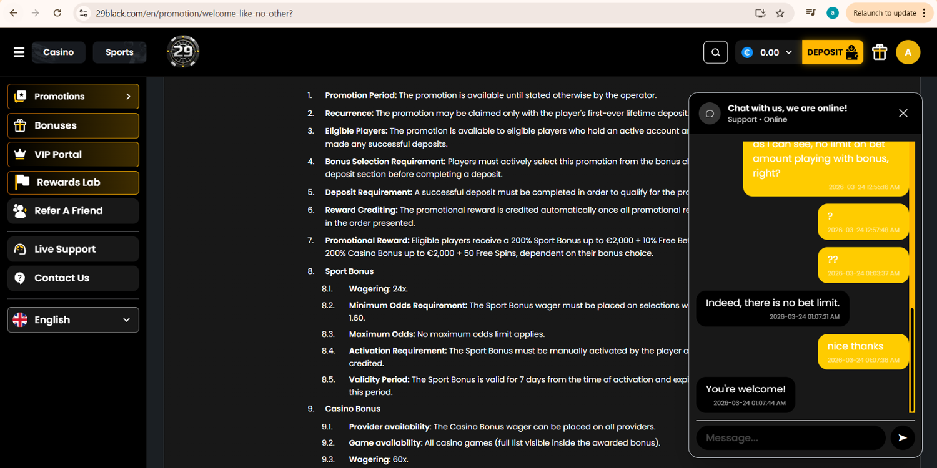Expand the Promotions sidebar item
This screenshot has height=468, width=937.
pyautogui.click(x=73, y=97)
